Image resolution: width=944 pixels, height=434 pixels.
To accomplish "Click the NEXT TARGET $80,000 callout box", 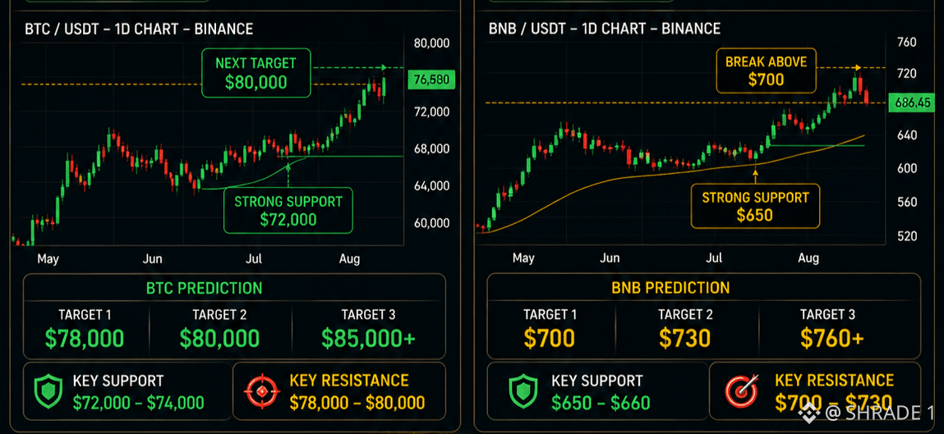I will [x=256, y=73].
